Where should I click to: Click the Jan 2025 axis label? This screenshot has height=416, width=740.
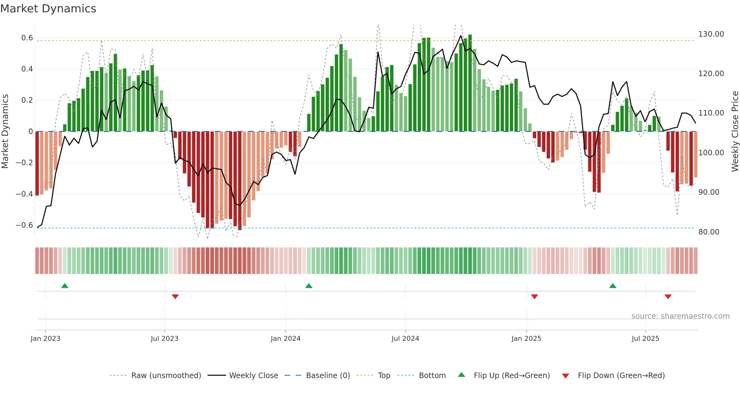pyautogui.click(x=527, y=338)
